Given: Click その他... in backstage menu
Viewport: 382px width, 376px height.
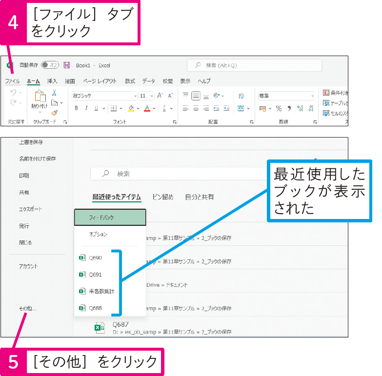Looking at the screenshot, I should (28, 308).
